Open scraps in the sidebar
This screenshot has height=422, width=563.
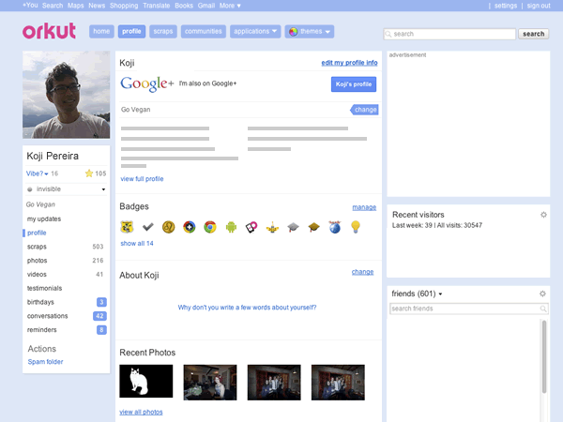click(37, 247)
